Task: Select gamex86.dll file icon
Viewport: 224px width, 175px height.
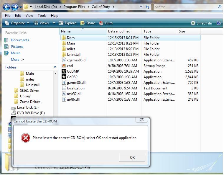Action: 64,83
